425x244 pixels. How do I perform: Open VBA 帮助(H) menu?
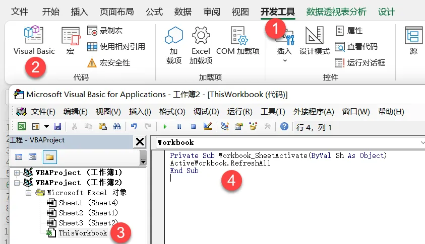pos(391,112)
